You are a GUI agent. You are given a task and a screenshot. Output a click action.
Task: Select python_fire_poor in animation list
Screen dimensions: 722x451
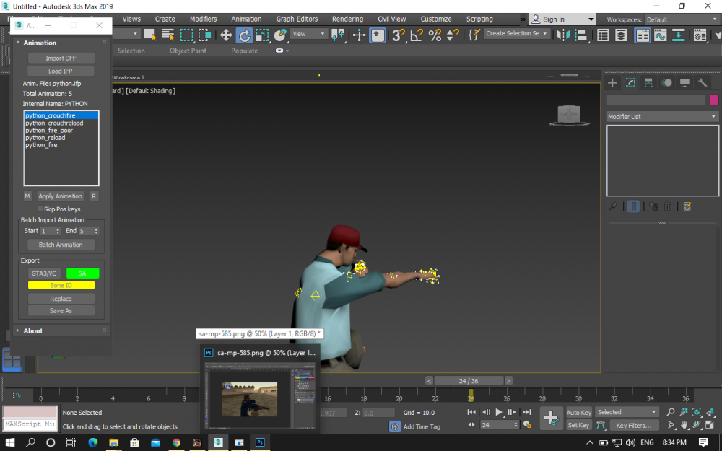tap(49, 130)
